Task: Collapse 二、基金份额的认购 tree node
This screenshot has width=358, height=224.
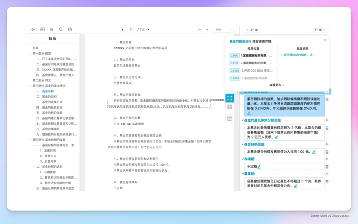Action: (x=34, y=167)
